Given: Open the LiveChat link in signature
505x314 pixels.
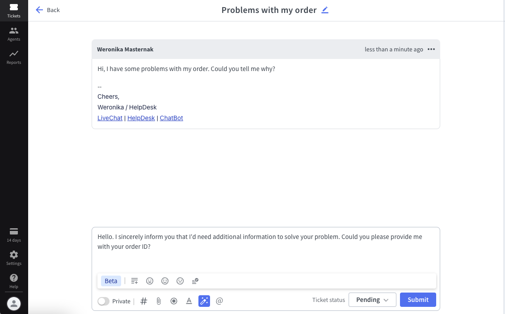Looking at the screenshot, I should click(110, 118).
